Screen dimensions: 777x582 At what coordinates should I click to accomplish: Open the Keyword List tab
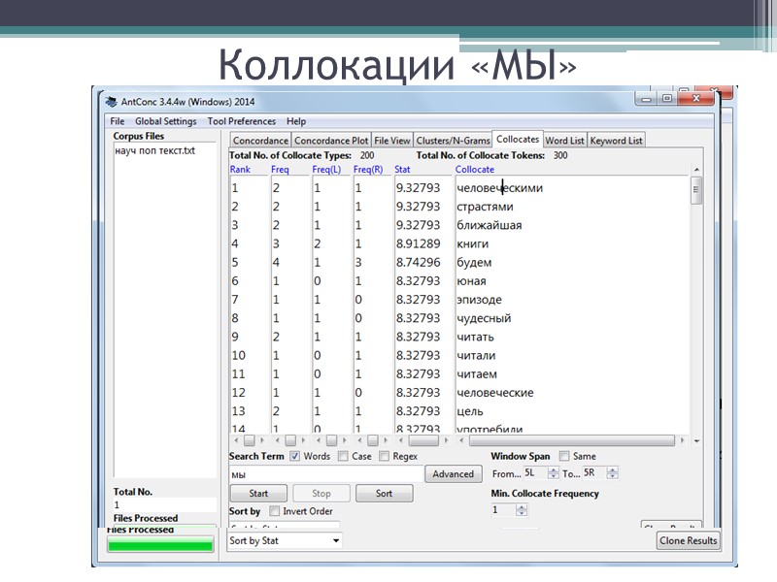point(616,140)
